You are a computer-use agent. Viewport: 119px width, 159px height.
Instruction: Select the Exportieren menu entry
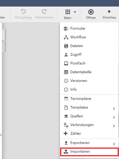click(89, 143)
